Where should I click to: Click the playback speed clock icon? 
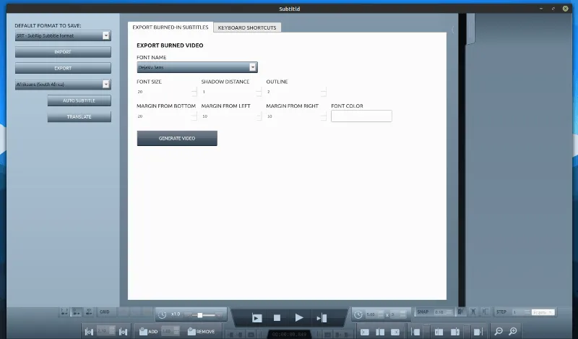coord(163,314)
